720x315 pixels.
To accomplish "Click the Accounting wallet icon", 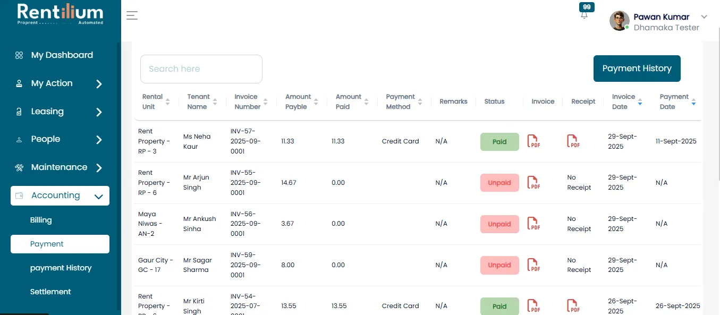I will click(19, 195).
